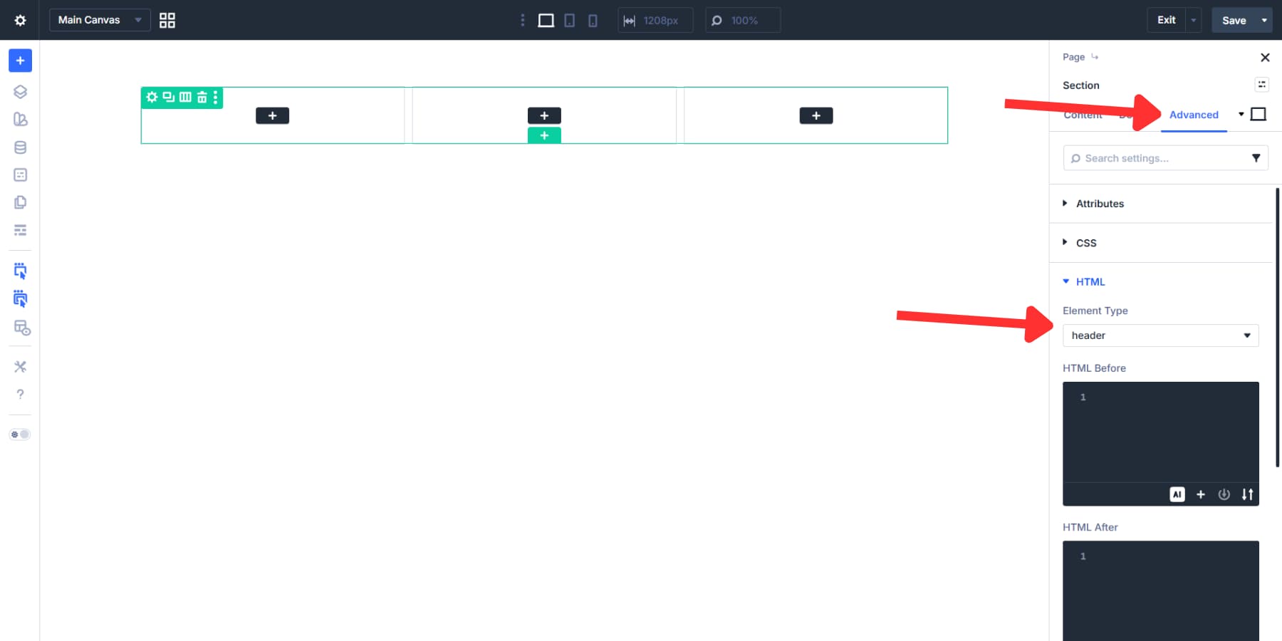This screenshot has height=641, width=1282.
Task: Duplicate the section via the green toolbar
Action: [x=167, y=98]
